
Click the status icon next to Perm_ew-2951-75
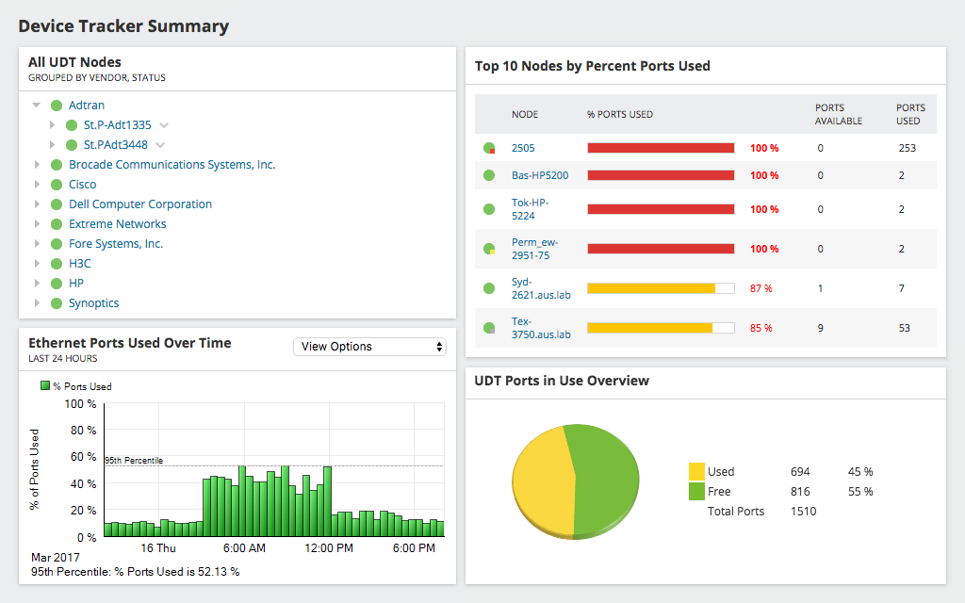(x=490, y=248)
